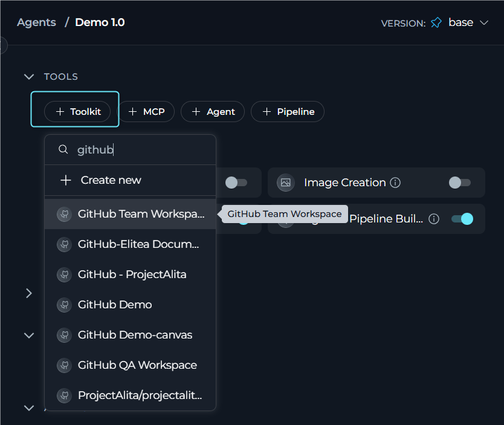The image size is (504, 425).
Task: Click the + Agent button
Action: pos(213,112)
